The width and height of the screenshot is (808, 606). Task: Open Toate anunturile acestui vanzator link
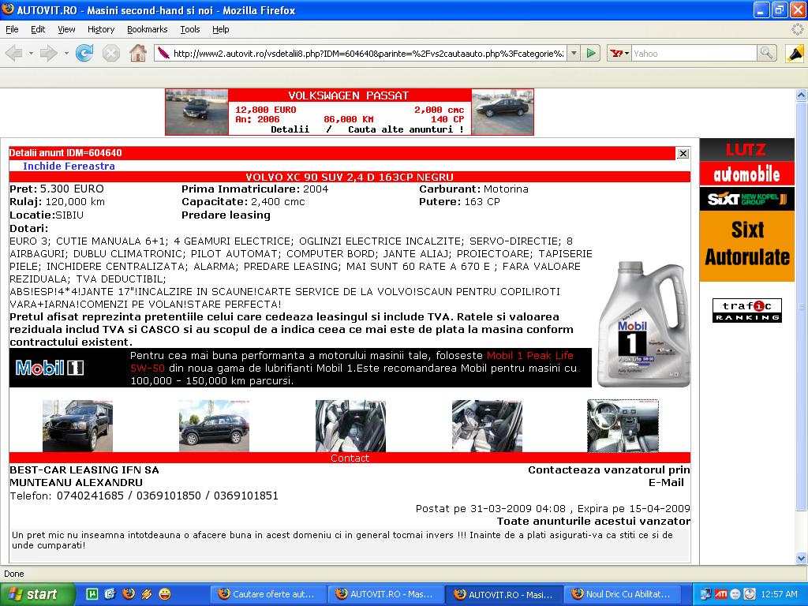tap(593, 521)
